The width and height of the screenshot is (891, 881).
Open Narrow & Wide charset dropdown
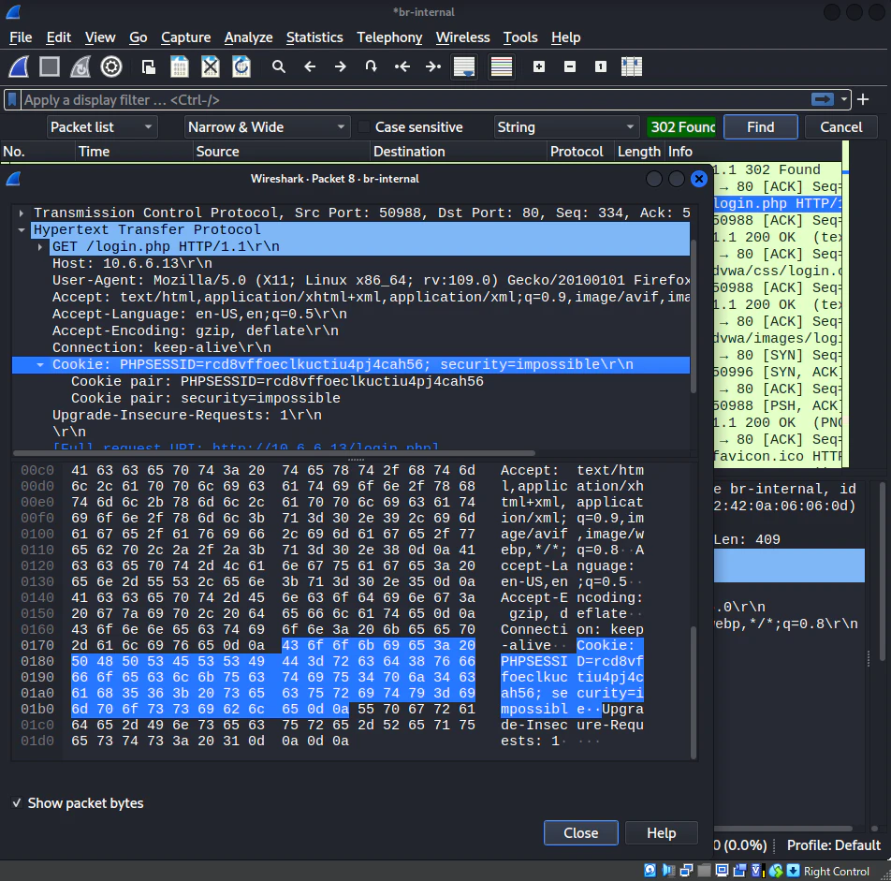(x=267, y=126)
